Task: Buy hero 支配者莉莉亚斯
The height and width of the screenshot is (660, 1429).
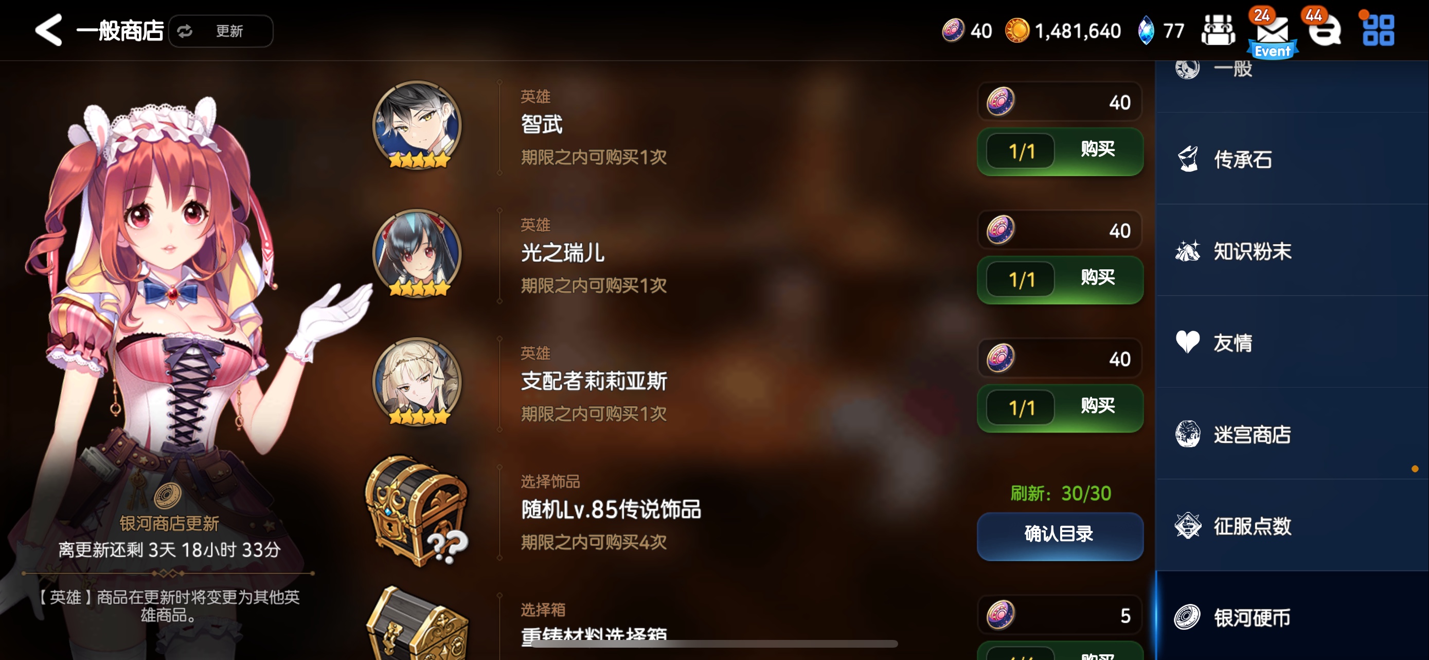Action: (x=1060, y=408)
